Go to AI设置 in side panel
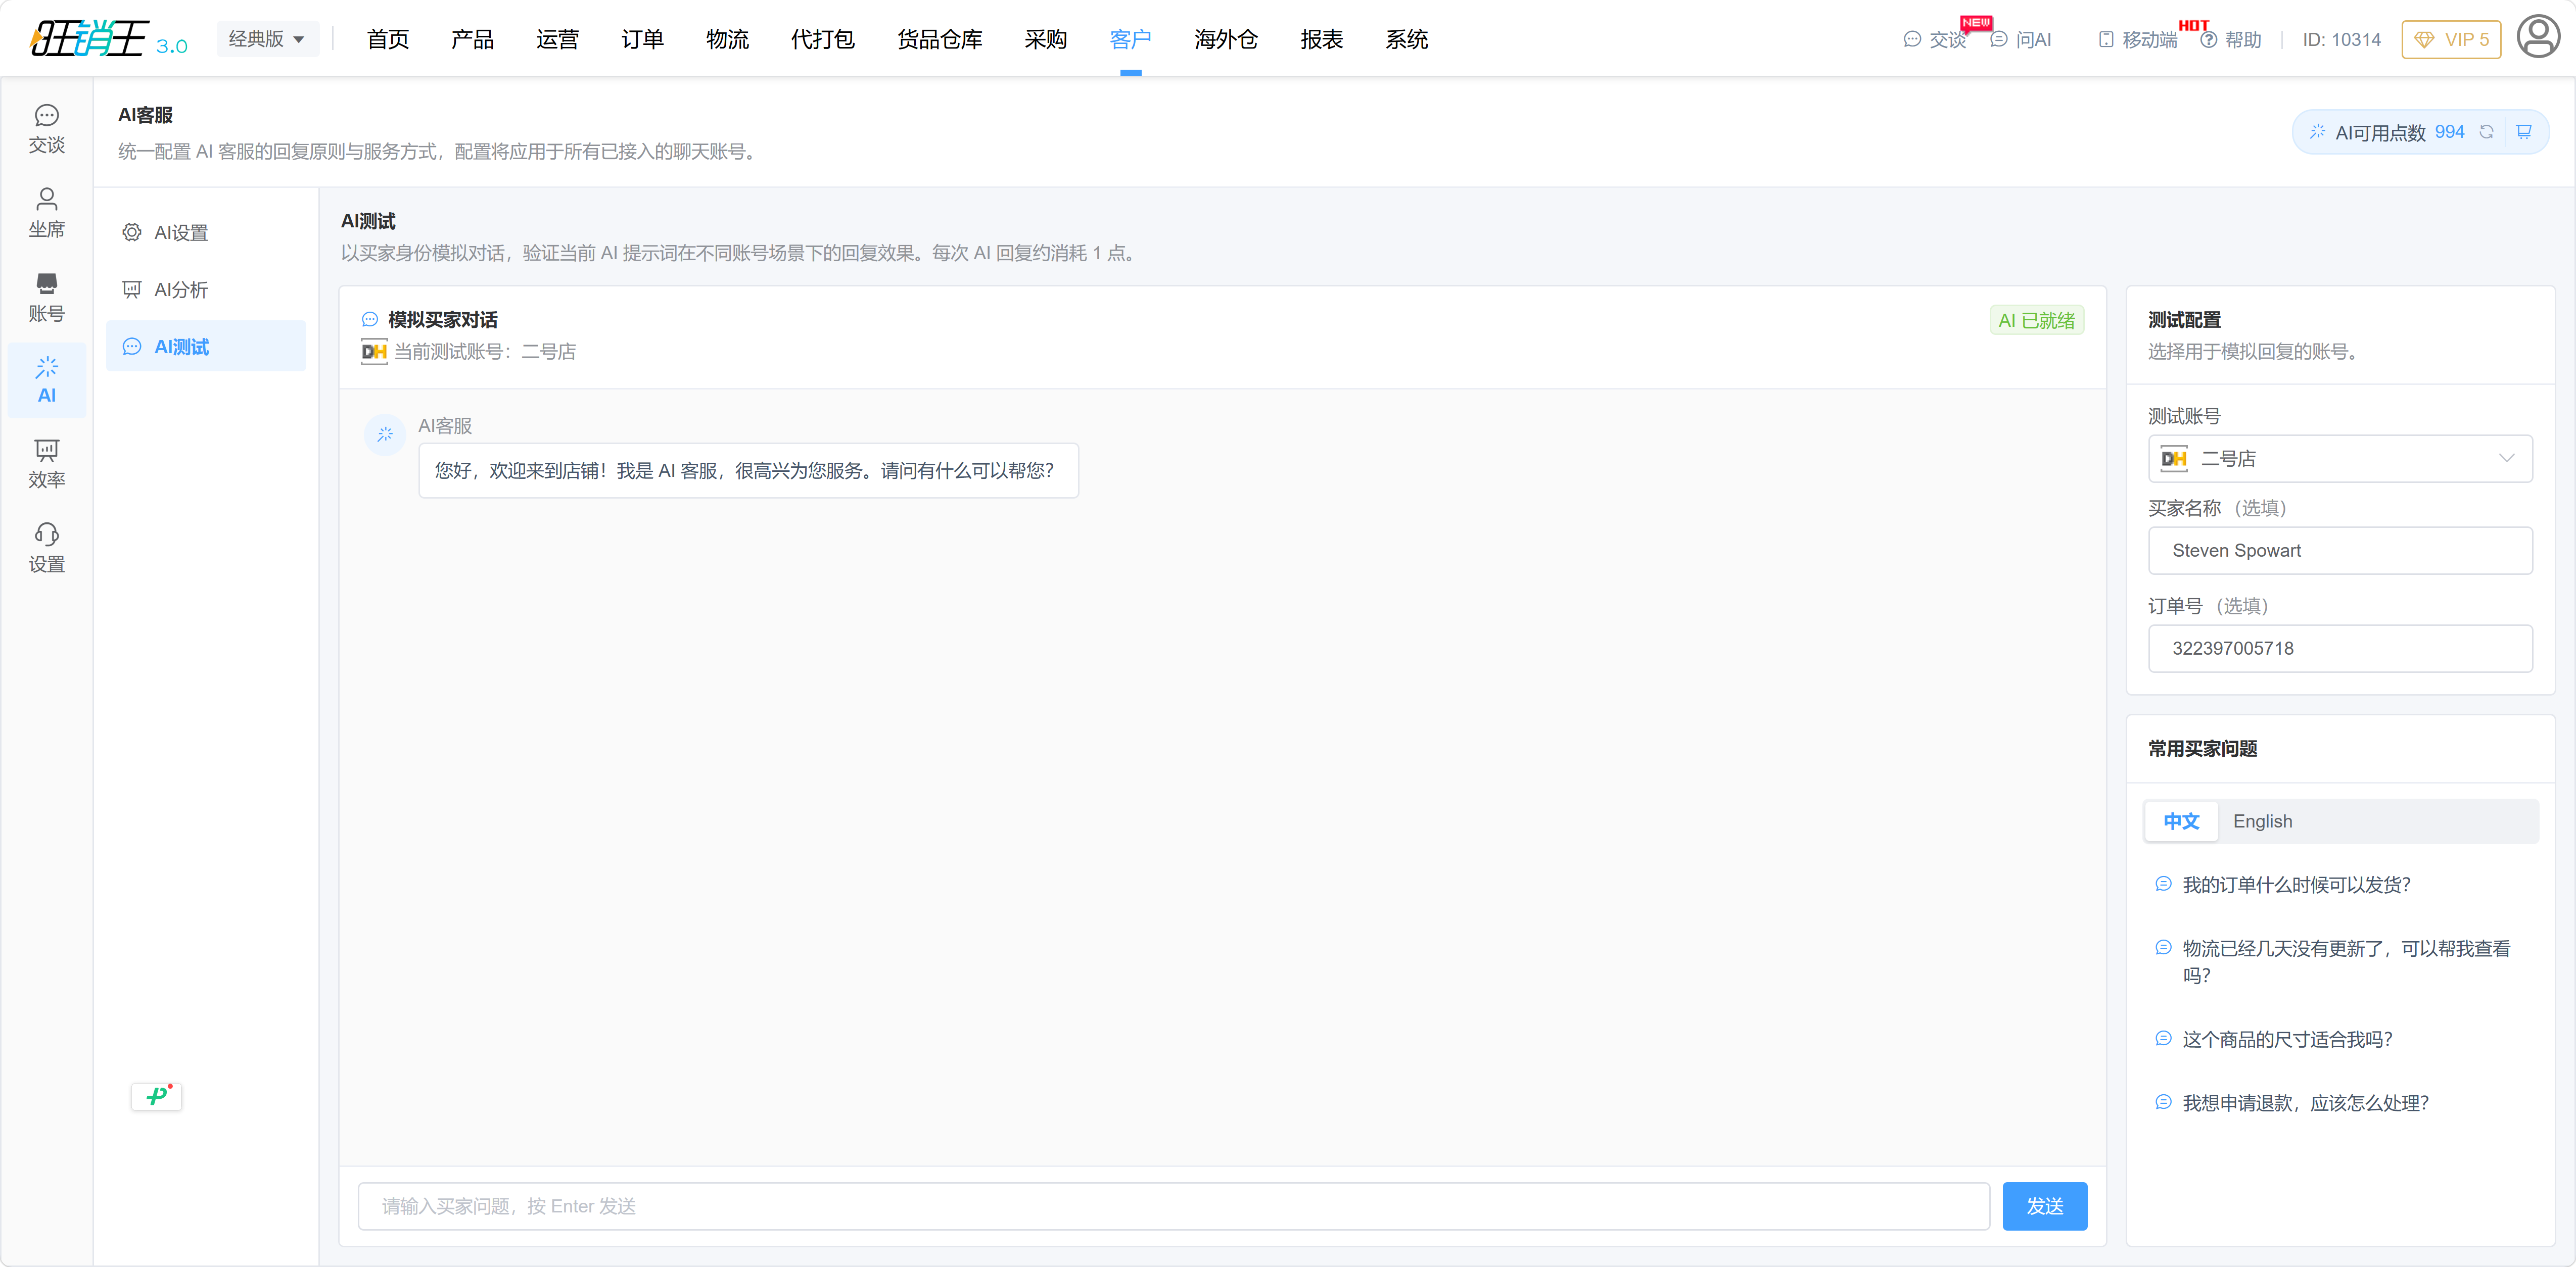Image resolution: width=2576 pixels, height=1267 pixels. click(x=206, y=232)
